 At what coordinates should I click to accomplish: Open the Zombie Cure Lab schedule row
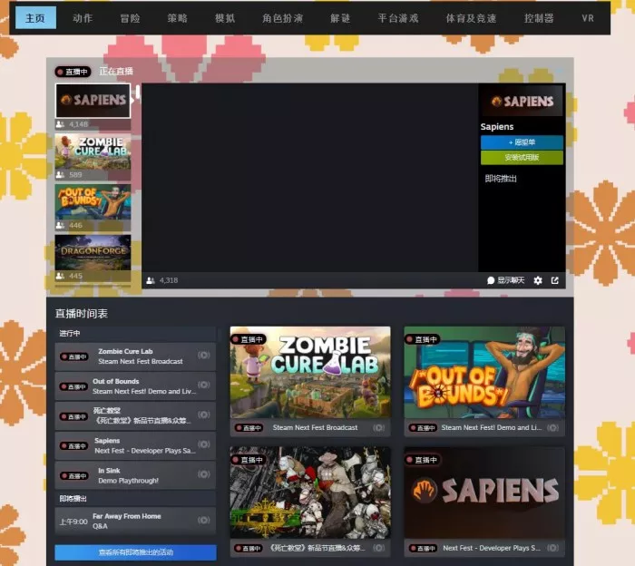tap(135, 356)
